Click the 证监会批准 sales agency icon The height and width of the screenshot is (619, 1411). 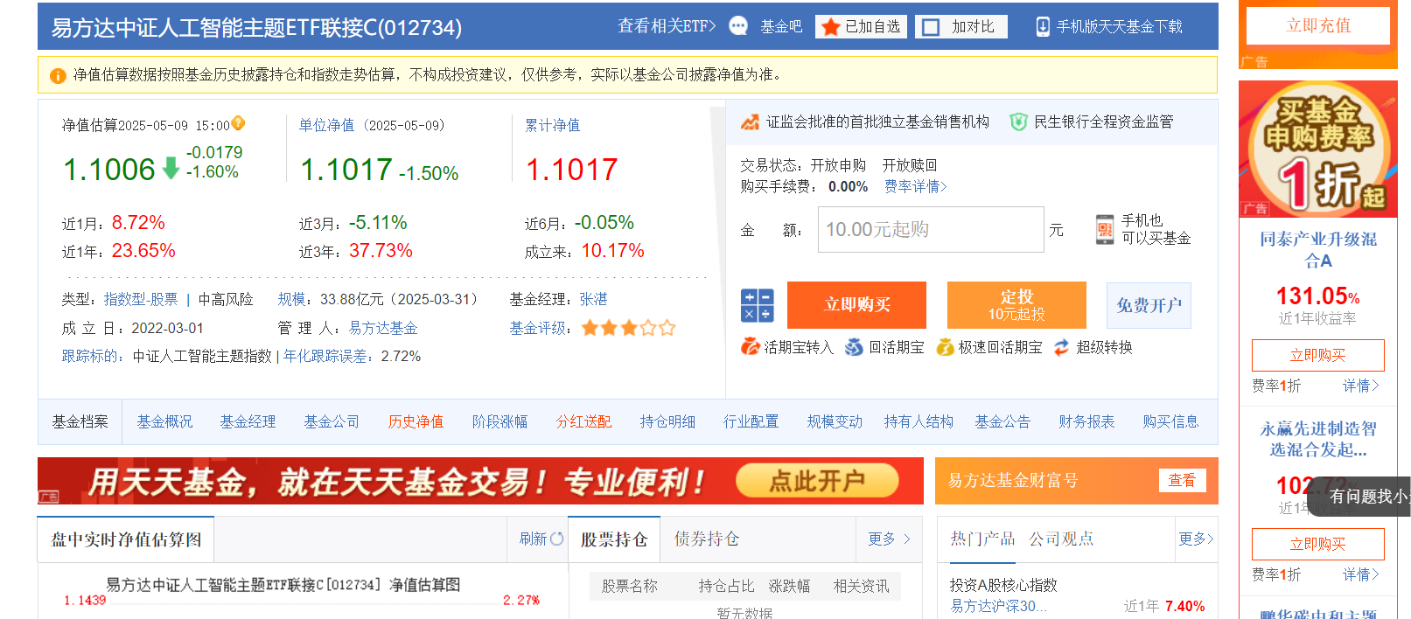[750, 122]
